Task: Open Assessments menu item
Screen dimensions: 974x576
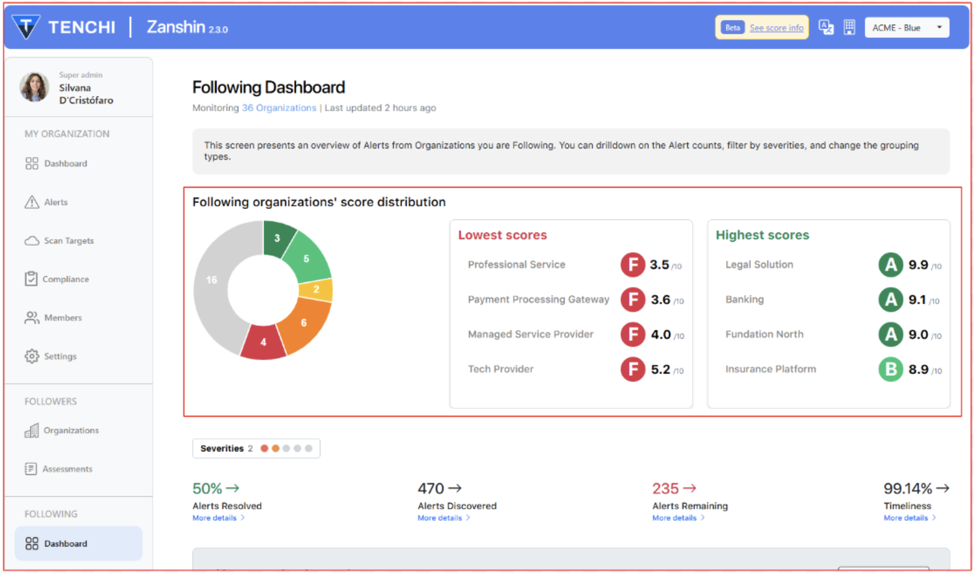Action: [x=67, y=469]
